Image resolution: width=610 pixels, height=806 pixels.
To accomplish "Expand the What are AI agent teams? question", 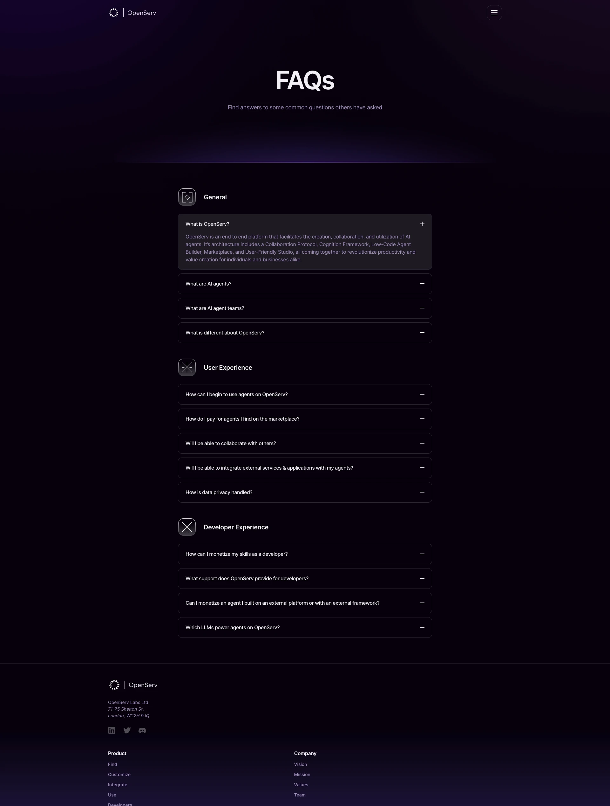I will (x=305, y=308).
